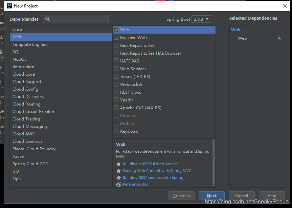
Task: Enable Apache CXF (JAX-RS) checkbox
Action: 116,108
